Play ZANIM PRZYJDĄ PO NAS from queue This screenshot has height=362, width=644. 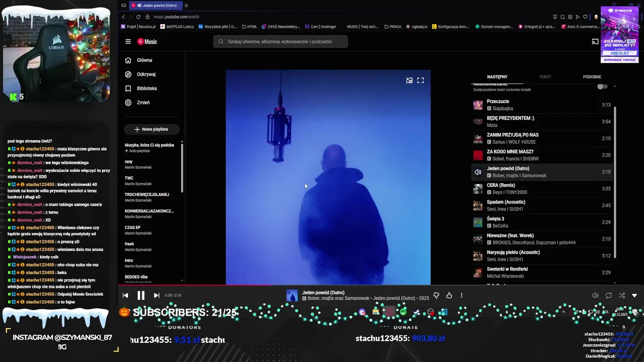point(542,138)
